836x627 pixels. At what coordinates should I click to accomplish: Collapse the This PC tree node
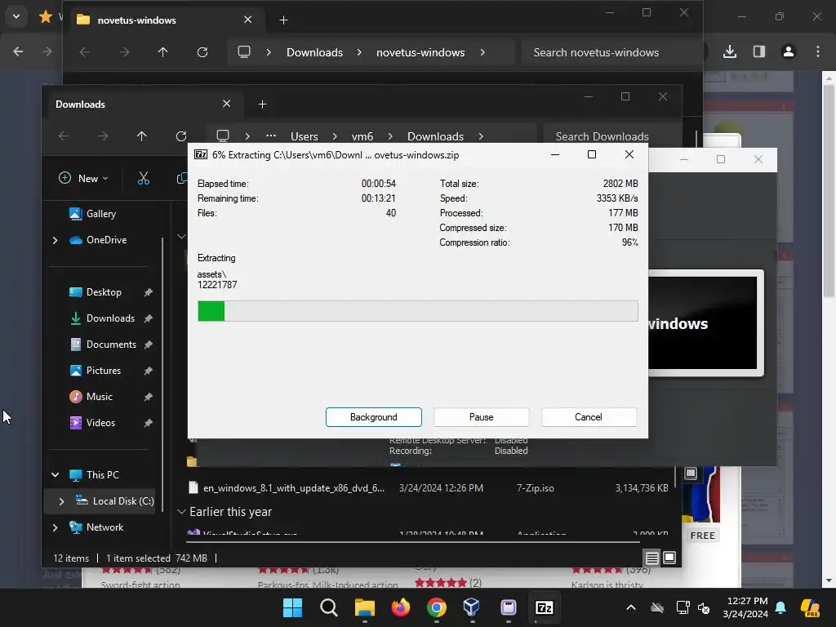(x=55, y=474)
